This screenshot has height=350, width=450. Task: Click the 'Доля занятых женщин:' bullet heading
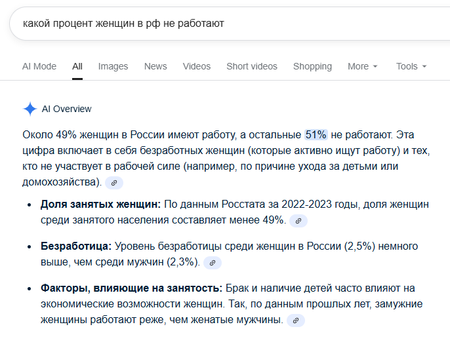(x=100, y=204)
